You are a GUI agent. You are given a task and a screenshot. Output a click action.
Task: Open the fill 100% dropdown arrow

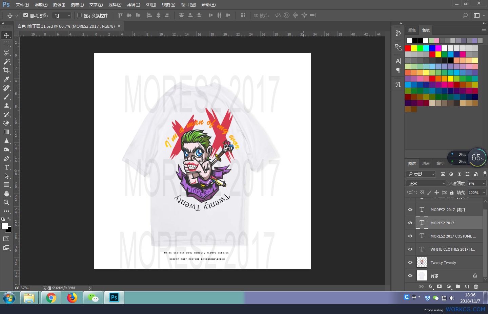pos(484,193)
